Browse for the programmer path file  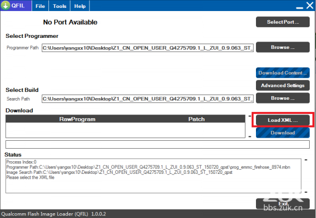(283, 47)
